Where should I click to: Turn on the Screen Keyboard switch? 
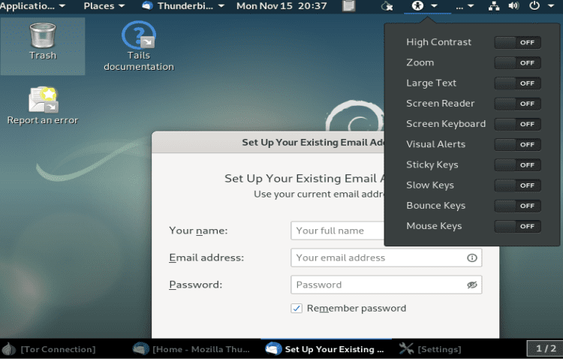(517, 124)
